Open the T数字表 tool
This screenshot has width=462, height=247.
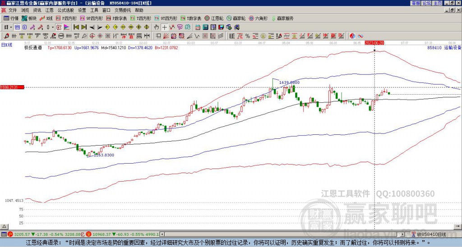191,18
